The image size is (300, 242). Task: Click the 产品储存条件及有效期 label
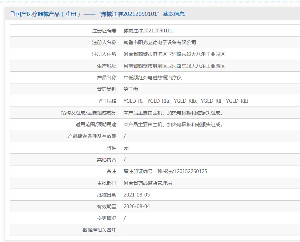92,136
